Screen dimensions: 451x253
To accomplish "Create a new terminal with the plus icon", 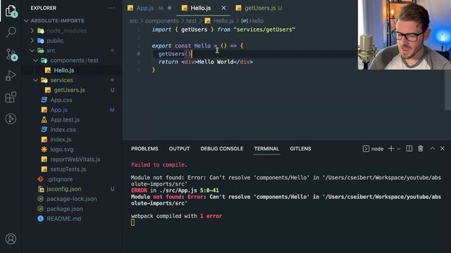I will (x=391, y=148).
